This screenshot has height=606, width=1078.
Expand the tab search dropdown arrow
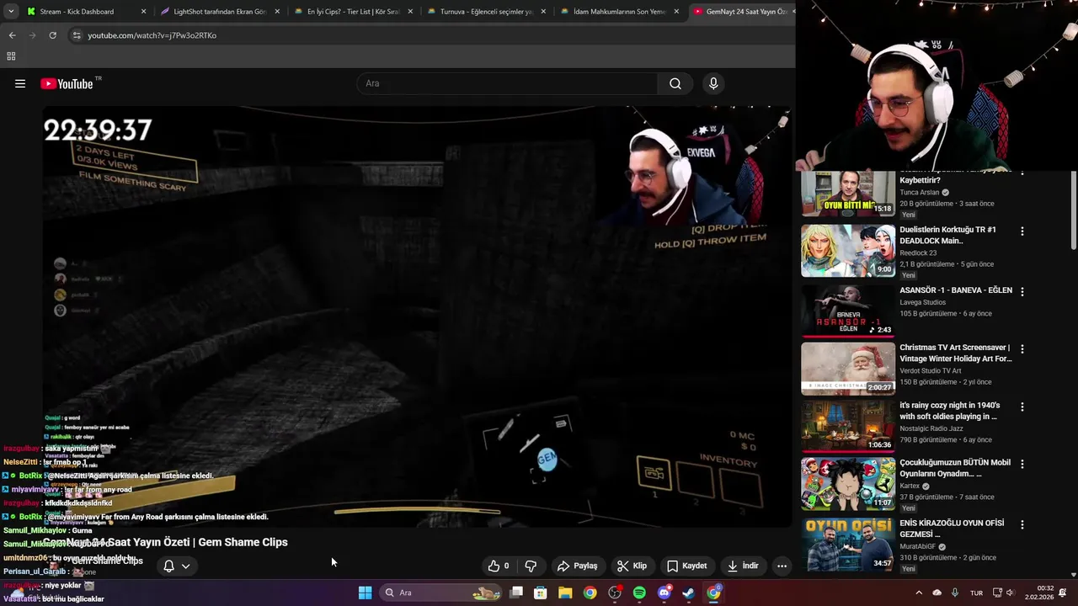point(10,12)
